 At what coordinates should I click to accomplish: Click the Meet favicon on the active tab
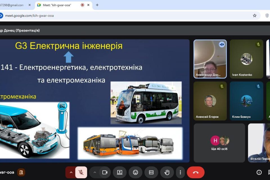coord(39,5)
